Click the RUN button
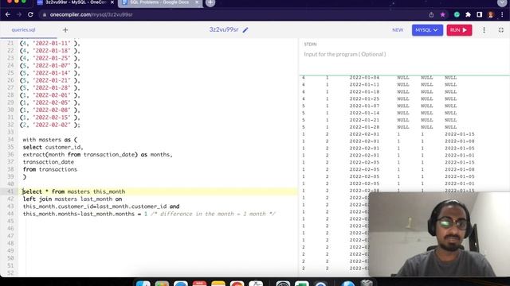510x286 pixels. (x=459, y=30)
